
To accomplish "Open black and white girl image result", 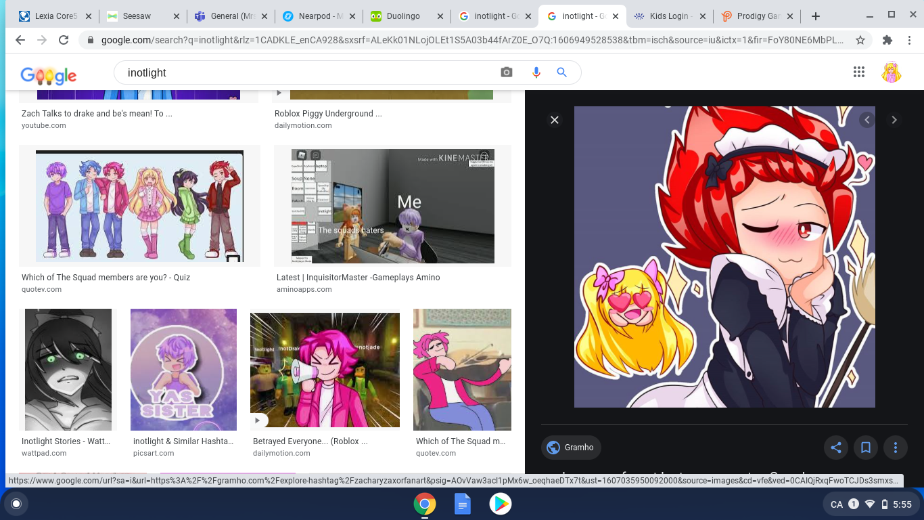I will click(68, 370).
